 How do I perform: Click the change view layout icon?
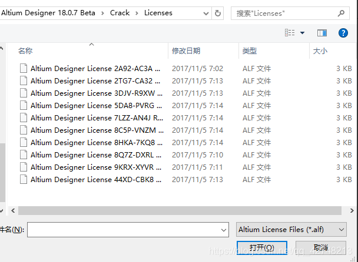coord(290,33)
